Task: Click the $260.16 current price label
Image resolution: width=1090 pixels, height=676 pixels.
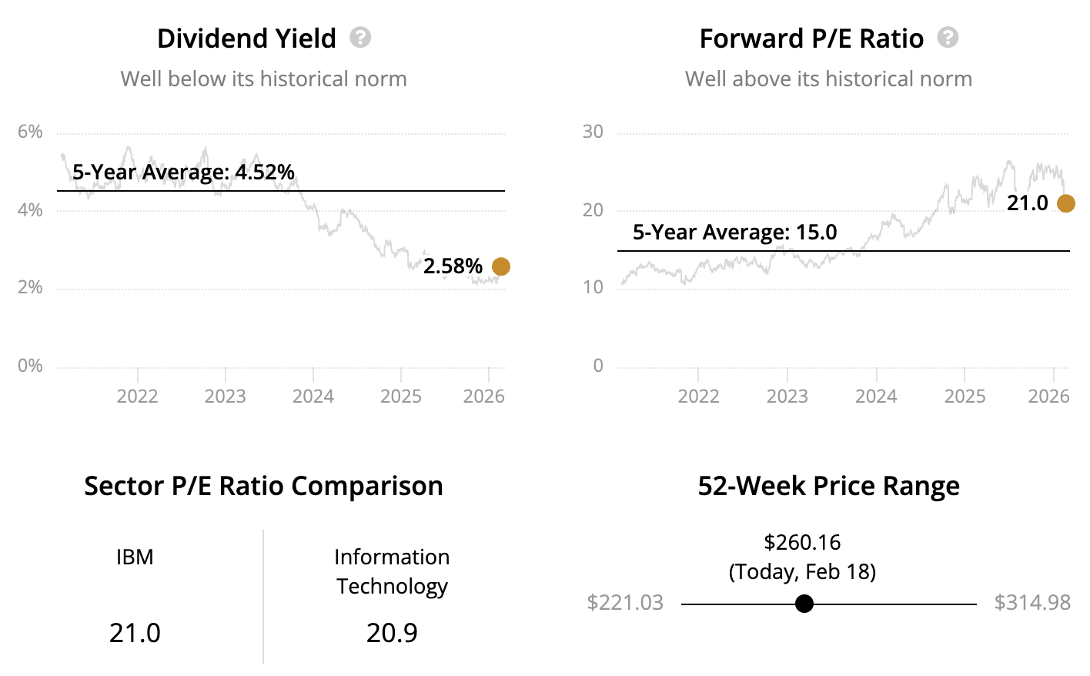Action: [802, 542]
